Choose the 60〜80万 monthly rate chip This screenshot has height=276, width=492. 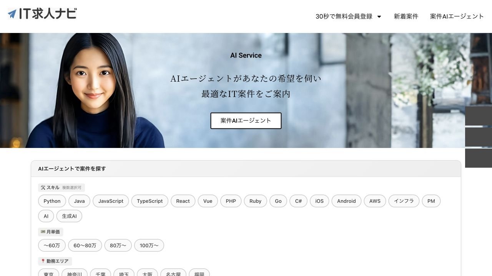[85, 246]
